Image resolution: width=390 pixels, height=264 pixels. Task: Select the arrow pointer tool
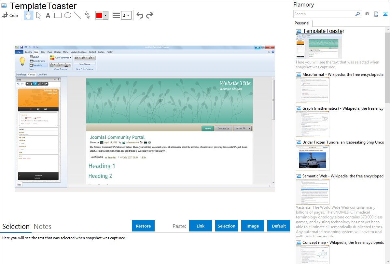pos(38,15)
